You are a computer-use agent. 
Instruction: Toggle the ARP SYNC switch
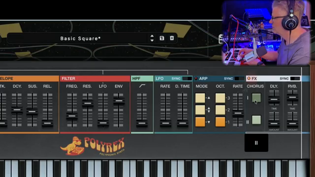point(239,79)
